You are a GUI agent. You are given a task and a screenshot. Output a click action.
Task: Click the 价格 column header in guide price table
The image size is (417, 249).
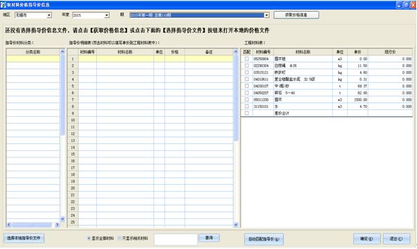[x=175, y=52]
